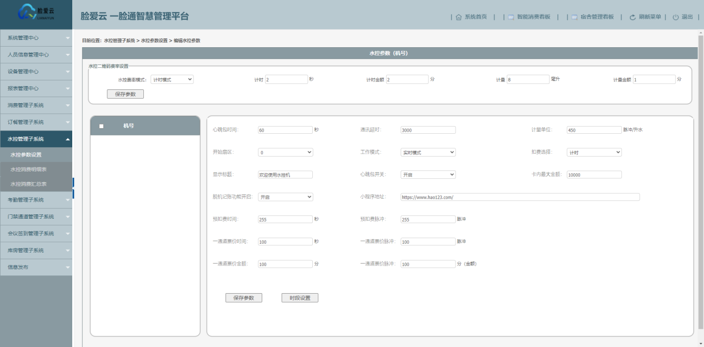Toggle the 机号 header checkbox
The height and width of the screenshot is (347, 704).
tap(101, 127)
